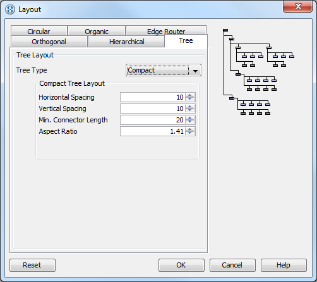This screenshot has height=282, width=317.
Task: Click the Compact Tree Layout group title
Action: pos(72,83)
